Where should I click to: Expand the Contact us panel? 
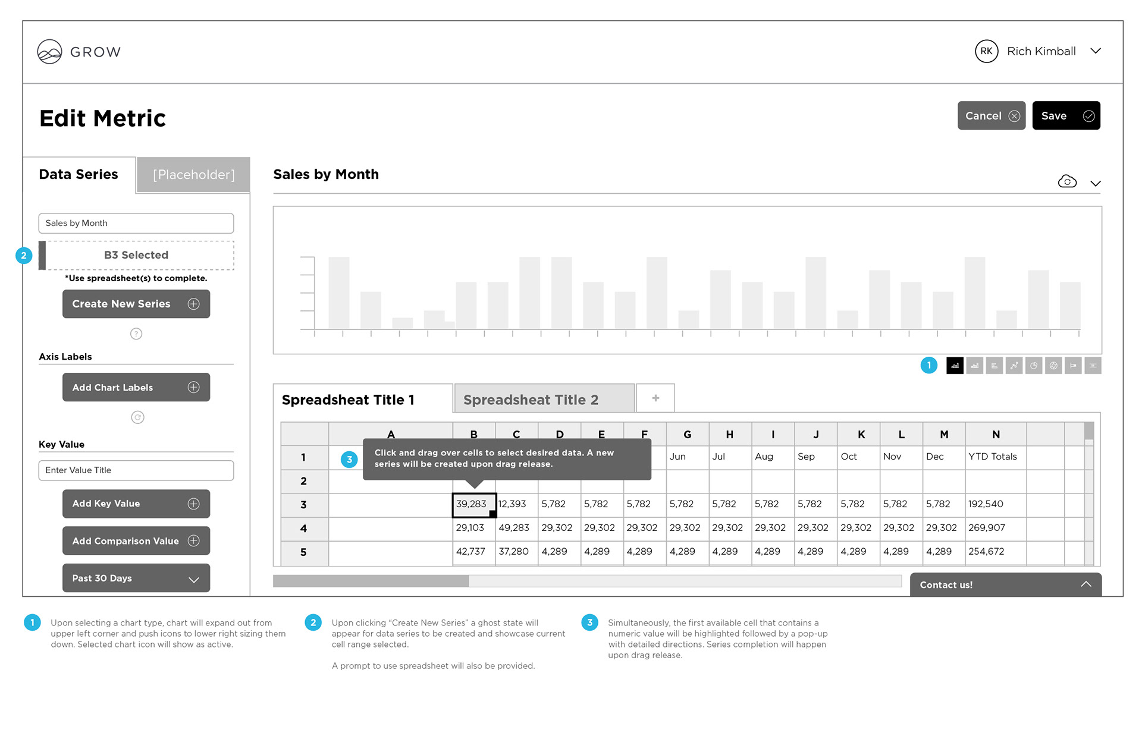1085,584
